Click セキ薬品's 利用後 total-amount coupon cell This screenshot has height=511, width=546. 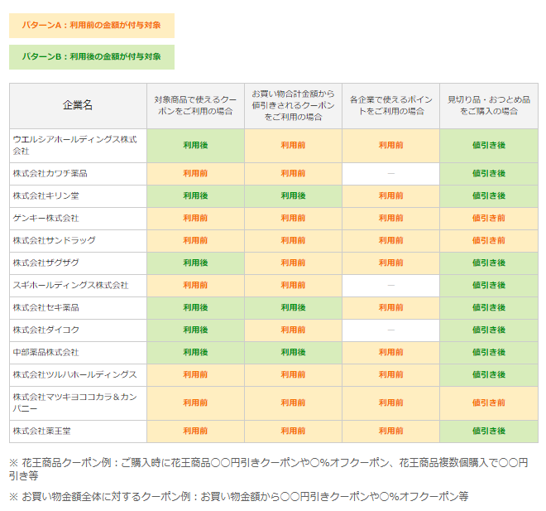click(x=293, y=308)
